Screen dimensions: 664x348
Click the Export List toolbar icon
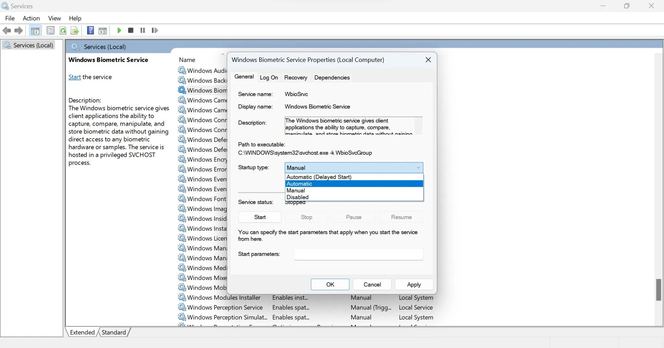[x=75, y=30]
